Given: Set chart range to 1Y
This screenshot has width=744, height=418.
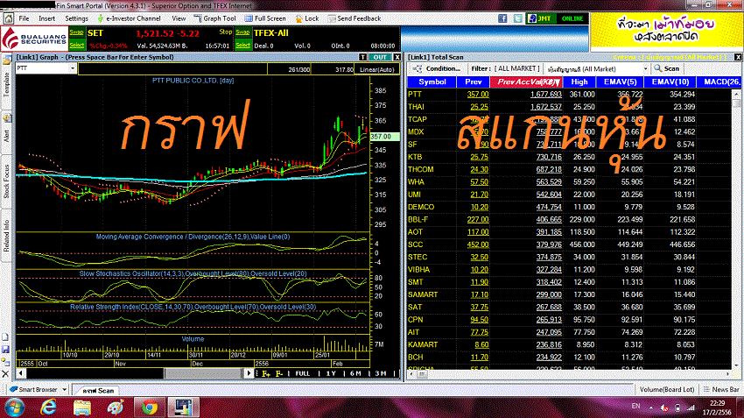Looking at the screenshot, I should coord(331,374).
